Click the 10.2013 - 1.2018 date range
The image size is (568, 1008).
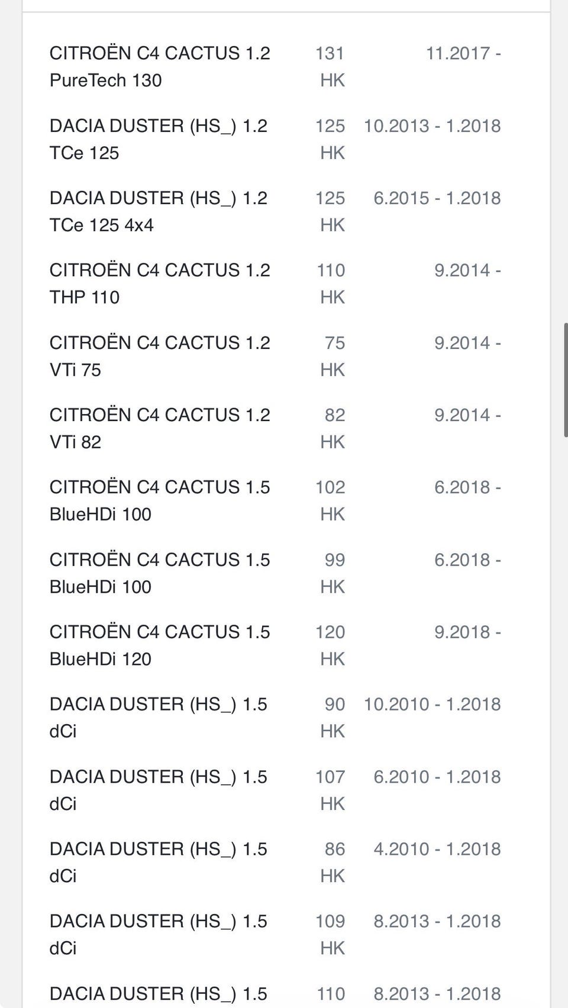tap(433, 125)
